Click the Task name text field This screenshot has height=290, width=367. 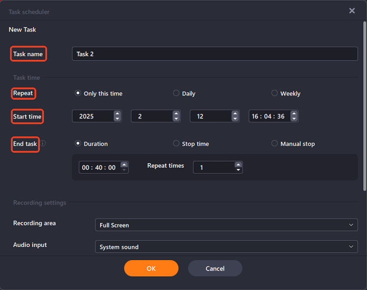click(x=215, y=54)
